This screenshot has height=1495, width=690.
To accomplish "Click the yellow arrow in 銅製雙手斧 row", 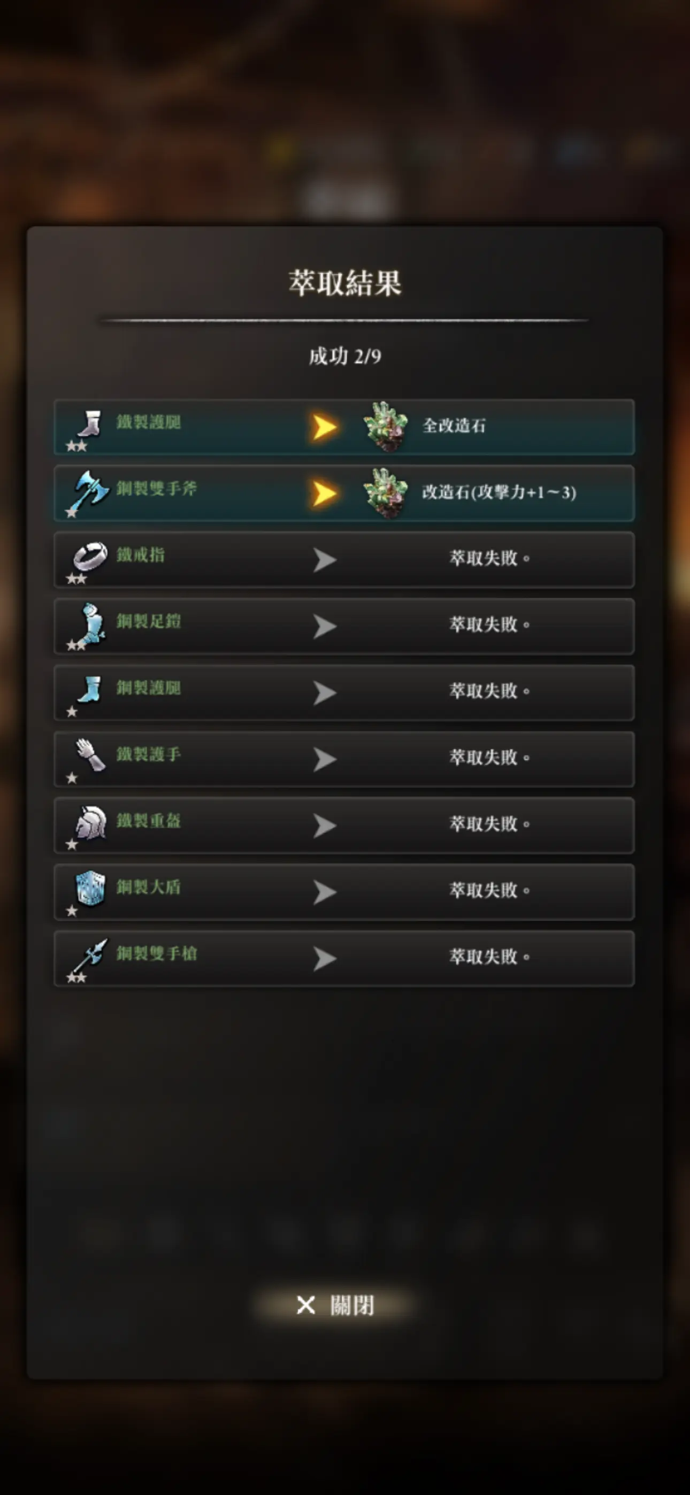I will [324, 494].
